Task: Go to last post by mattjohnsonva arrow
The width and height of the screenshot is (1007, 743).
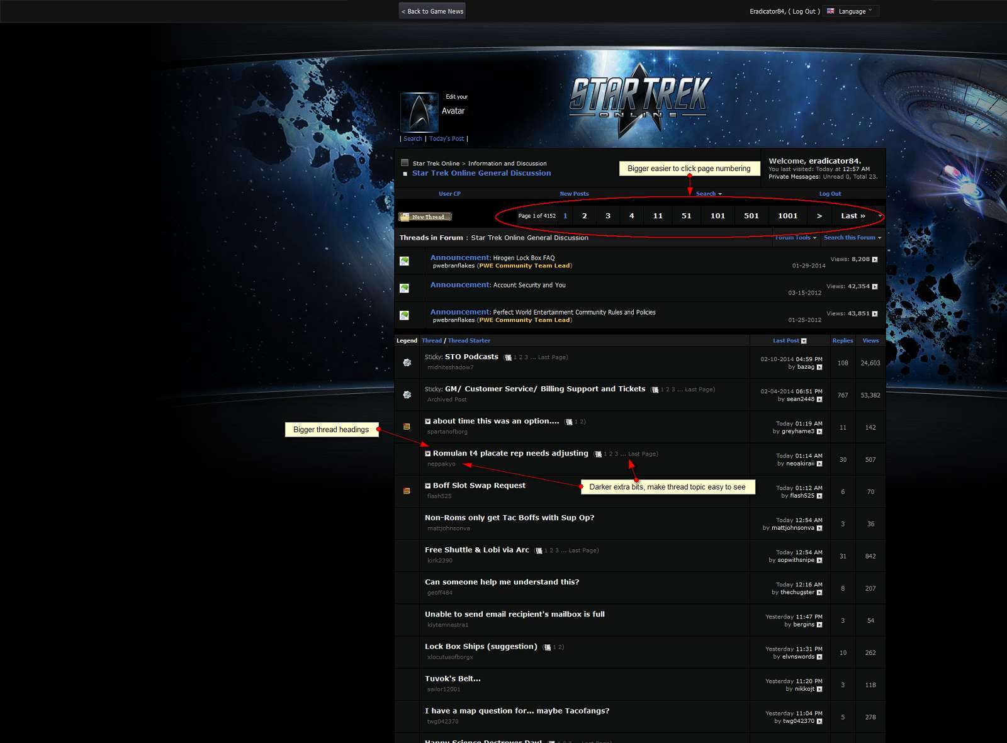Action: coord(819,528)
